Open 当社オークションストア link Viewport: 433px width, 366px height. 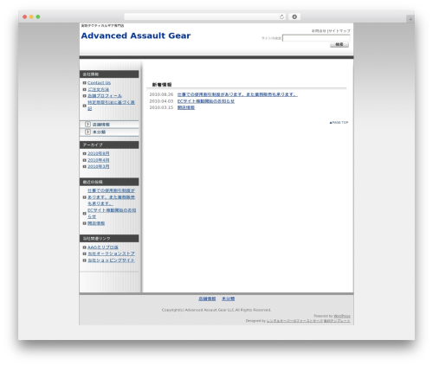[x=111, y=254]
